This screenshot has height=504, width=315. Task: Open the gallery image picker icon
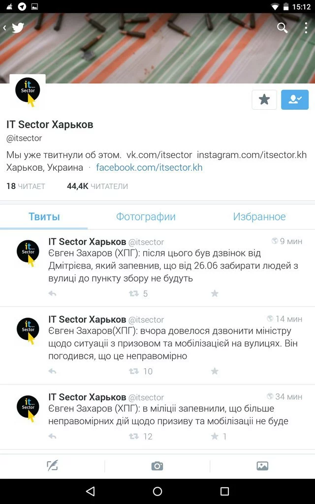pyautogui.click(x=262, y=466)
